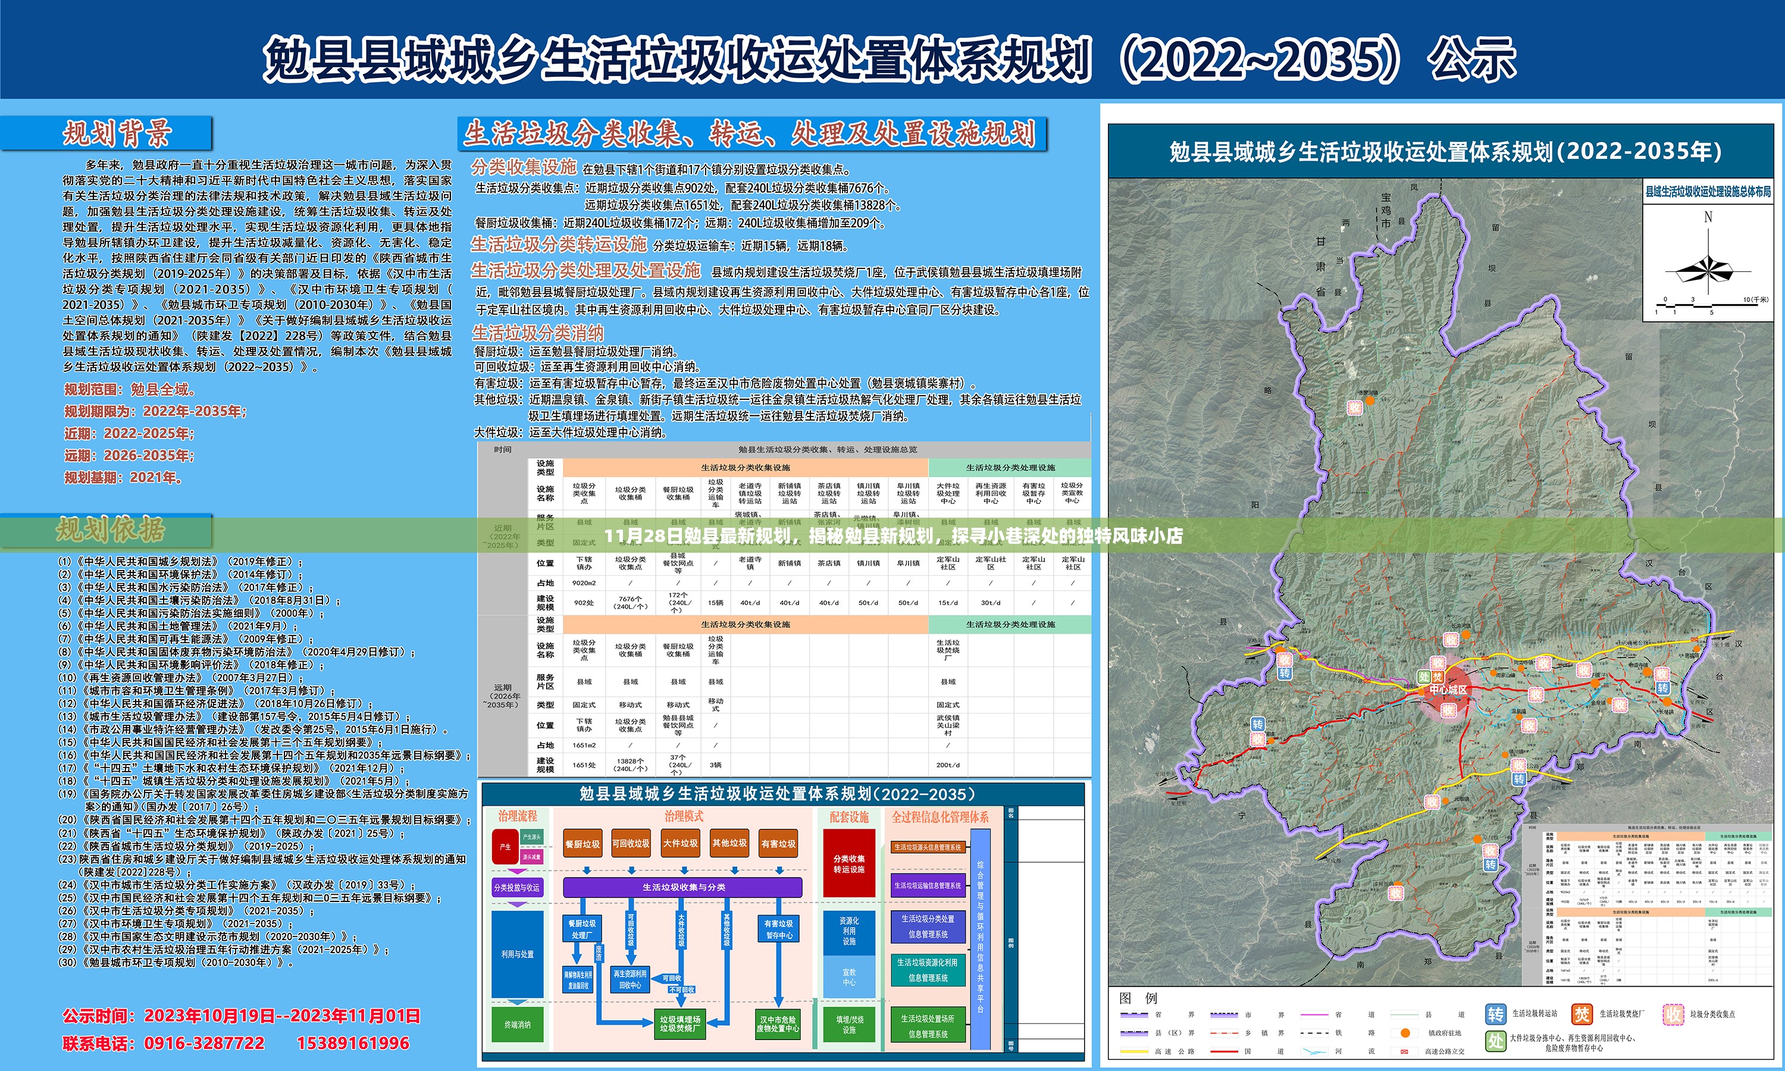Image resolution: width=1785 pixels, height=1071 pixels.
Task: Click the red text 规划范围：勉县全域
Action: (130, 390)
